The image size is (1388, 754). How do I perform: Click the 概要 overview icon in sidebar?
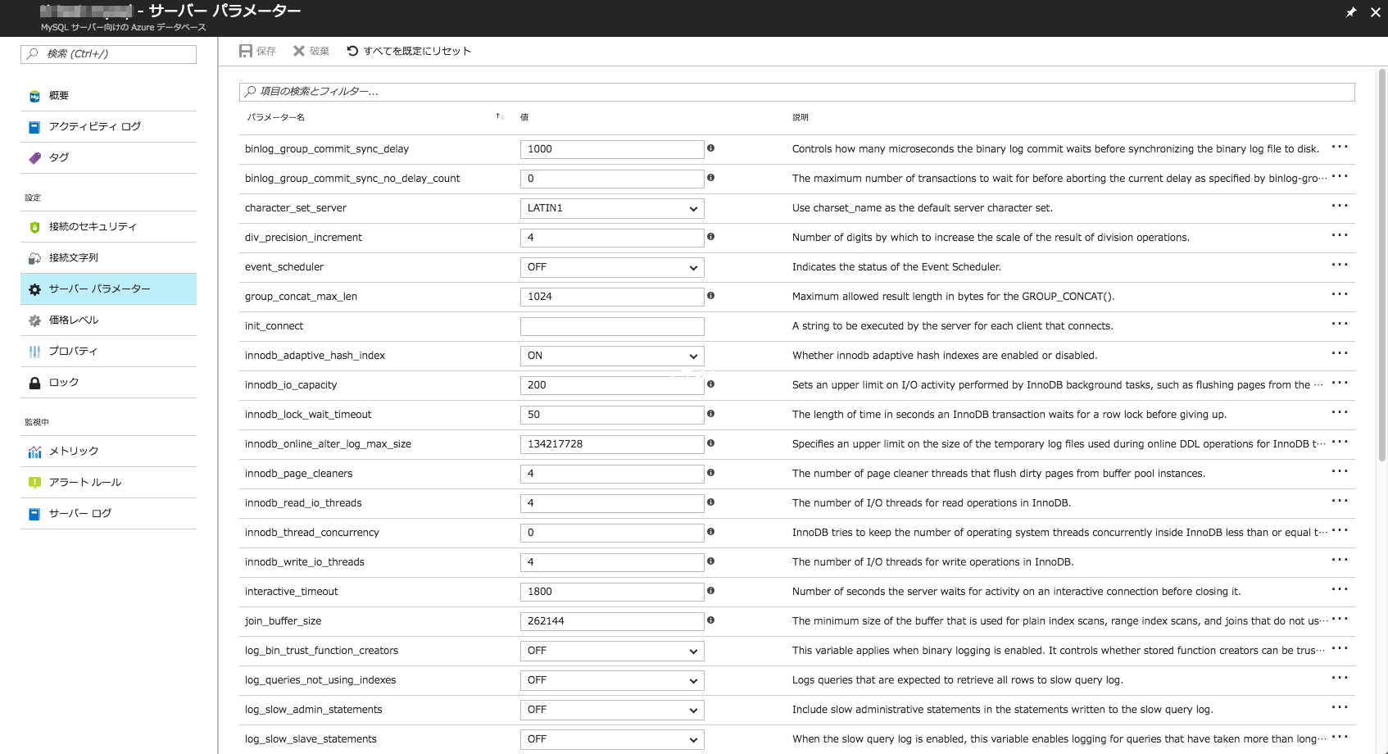point(34,96)
